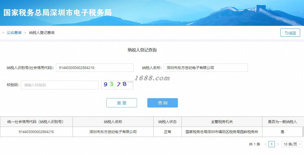Click the 国家税务总局深圳市电子税务局 site title
The height and width of the screenshot is (155, 304).
[x=57, y=13]
